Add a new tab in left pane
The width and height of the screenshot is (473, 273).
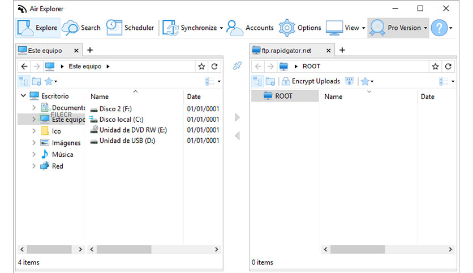(x=90, y=50)
